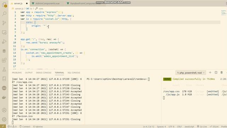227x128 pixels.
Task: Open the SQL CONSOLE panel tab
Action: (74, 73)
